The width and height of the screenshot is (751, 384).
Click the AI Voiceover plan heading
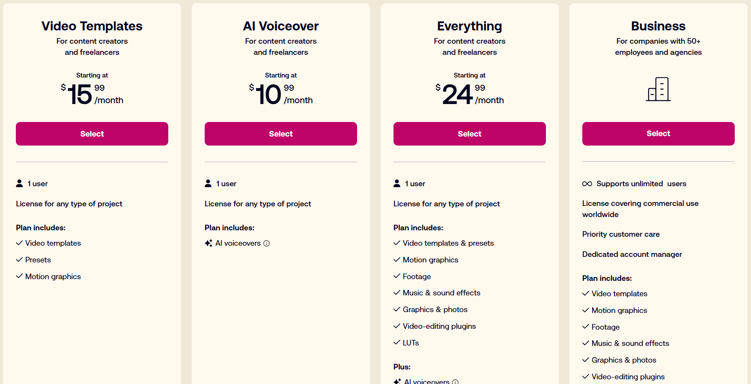pos(281,26)
